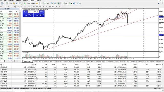Select the horizontal line drawing tool

[8, 7]
